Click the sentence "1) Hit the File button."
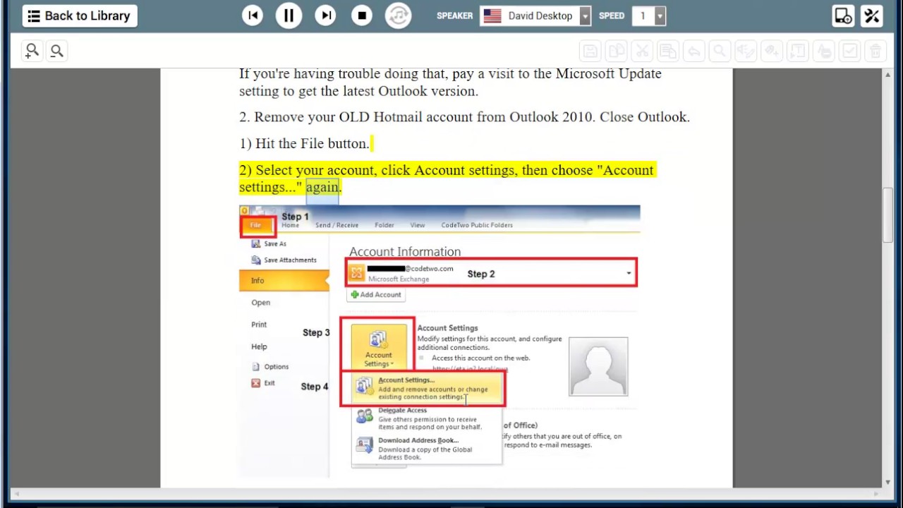Viewport: 903px width, 508px height. pyautogui.click(x=304, y=143)
